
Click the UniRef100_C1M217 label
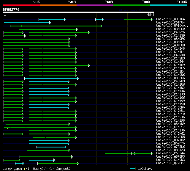point(170,127)
